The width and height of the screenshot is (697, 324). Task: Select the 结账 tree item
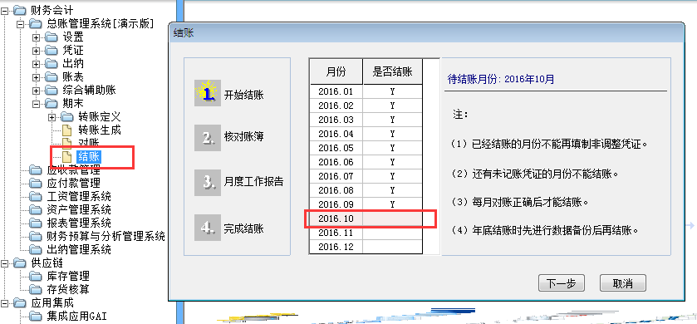coord(89,156)
